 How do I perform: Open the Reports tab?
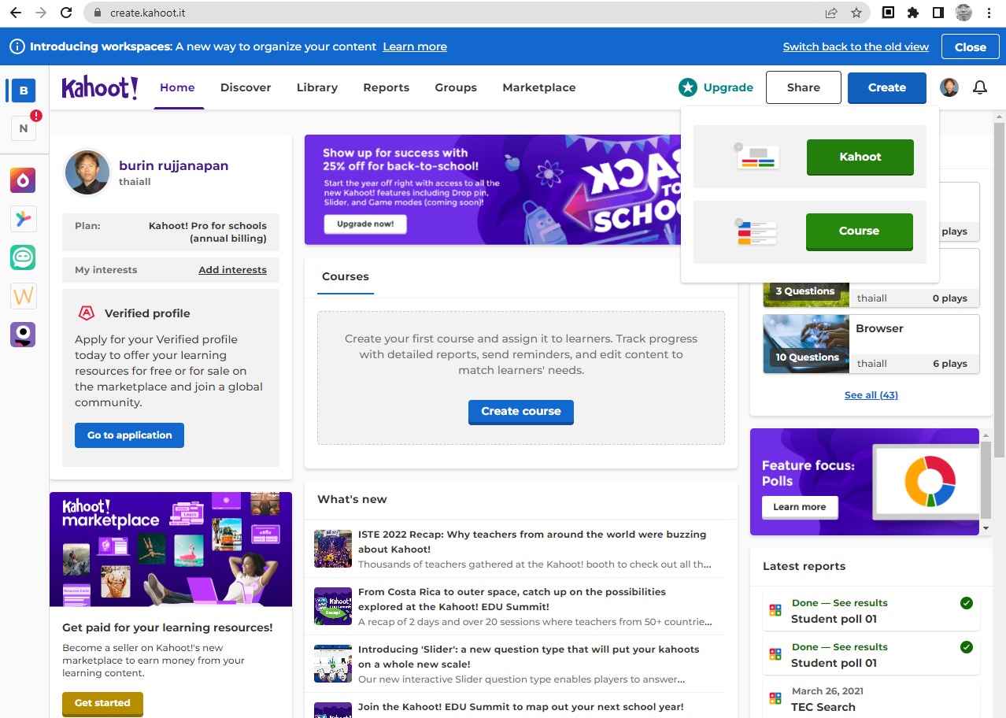point(386,87)
